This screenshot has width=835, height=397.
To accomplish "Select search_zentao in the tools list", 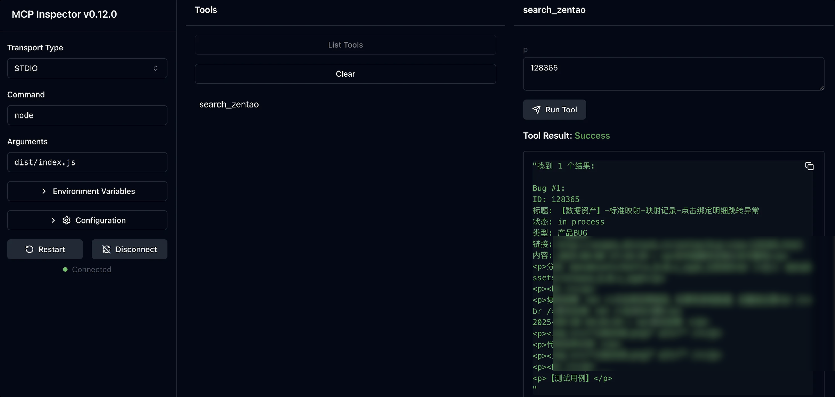I will click(x=229, y=104).
